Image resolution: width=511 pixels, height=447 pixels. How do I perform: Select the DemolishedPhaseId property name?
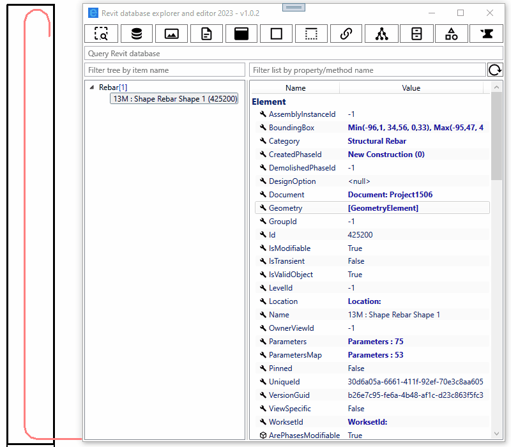pos(302,168)
